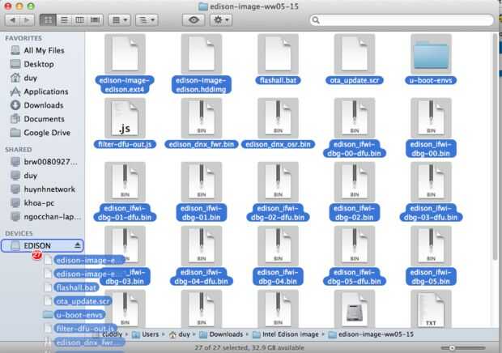The height and width of the screenshot is (353, 502).
Task: Select edison_ifwi-dbg-00.bin file icon
Action: [431, 117]
